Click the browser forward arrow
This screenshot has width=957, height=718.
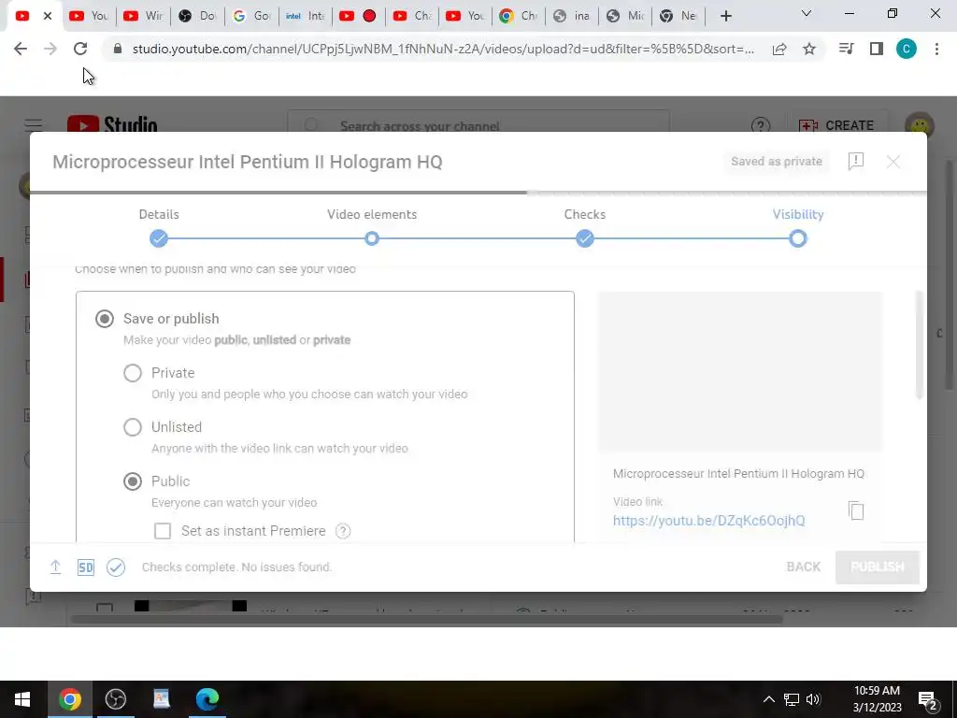pos(50,49)
